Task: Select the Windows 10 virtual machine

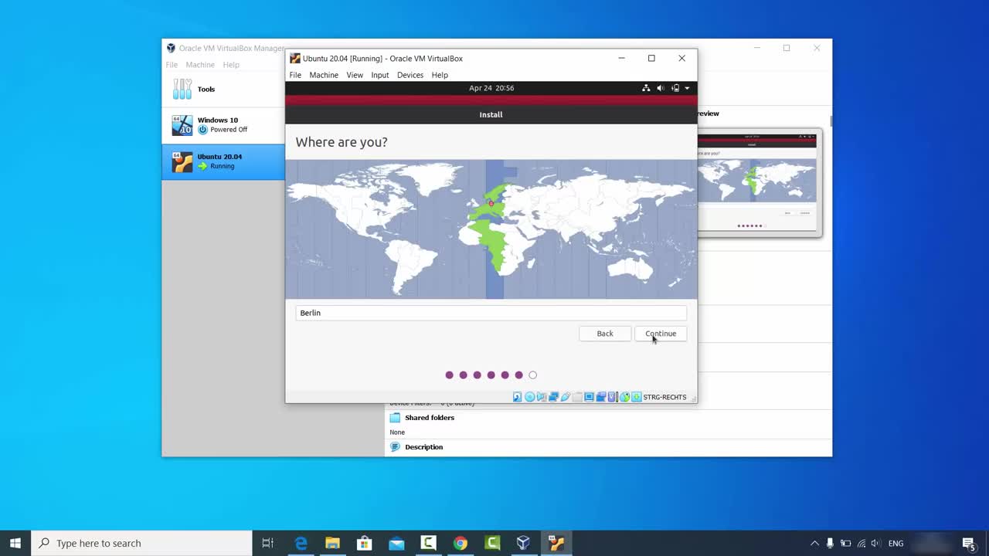Action: (x=223, y=125)
